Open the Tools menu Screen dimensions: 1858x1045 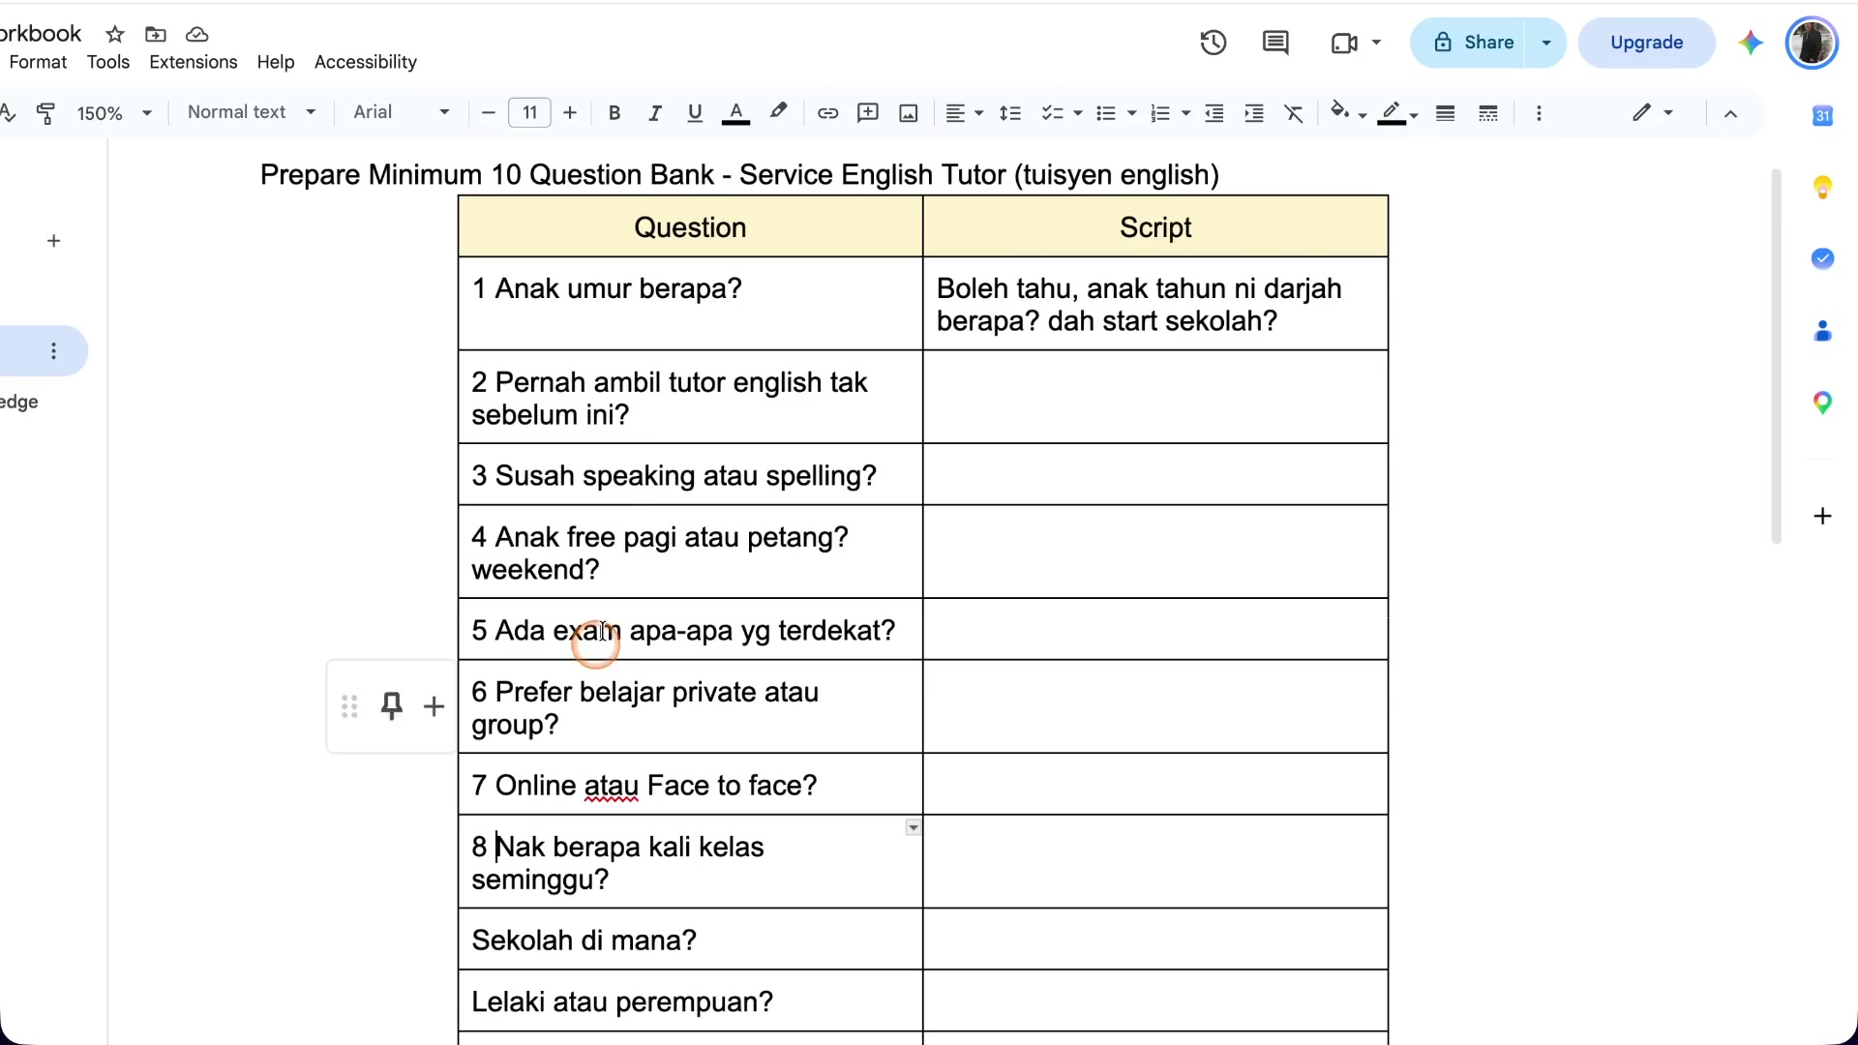[107, 62]
